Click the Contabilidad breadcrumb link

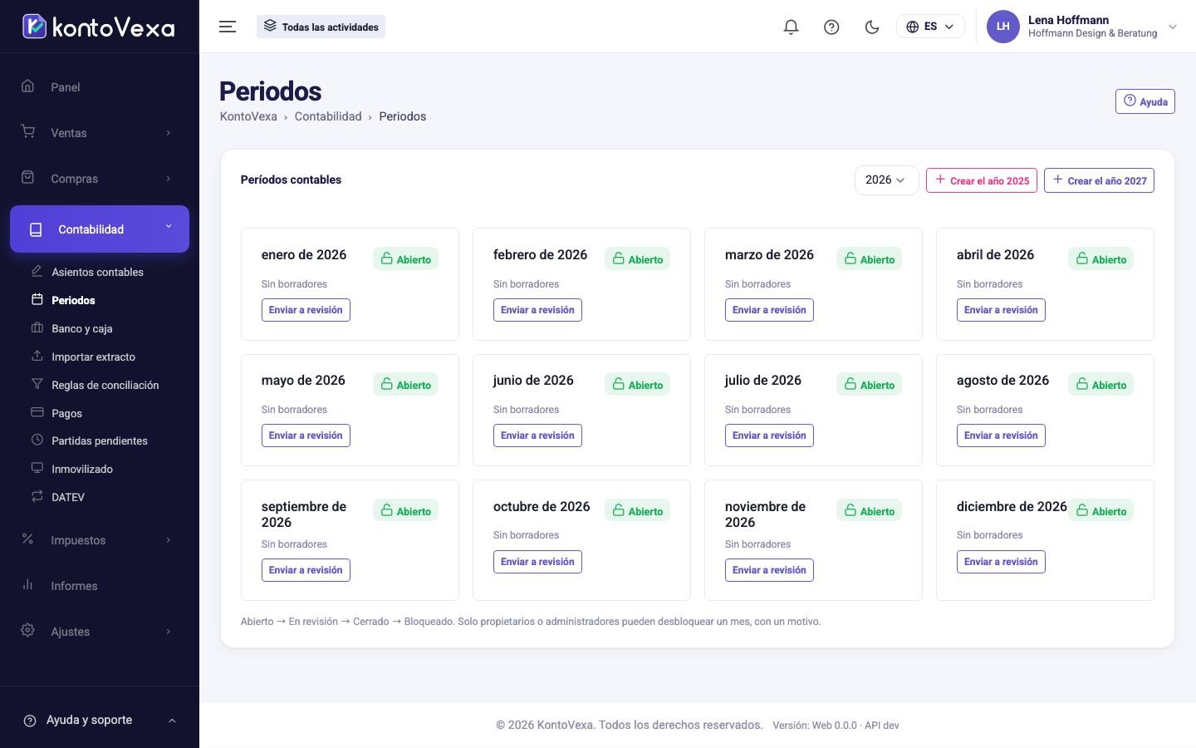click(x=328, y=116)
